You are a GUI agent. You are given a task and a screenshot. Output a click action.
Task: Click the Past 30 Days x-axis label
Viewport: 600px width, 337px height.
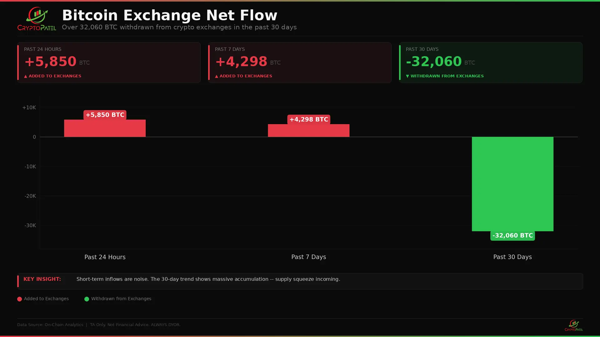[512, 257]
